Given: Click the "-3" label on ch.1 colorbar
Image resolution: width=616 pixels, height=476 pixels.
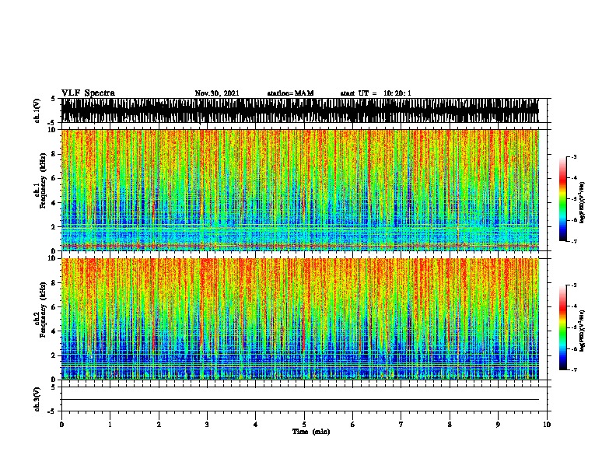Looking at the screenshot, I should [x=574, y=156].
